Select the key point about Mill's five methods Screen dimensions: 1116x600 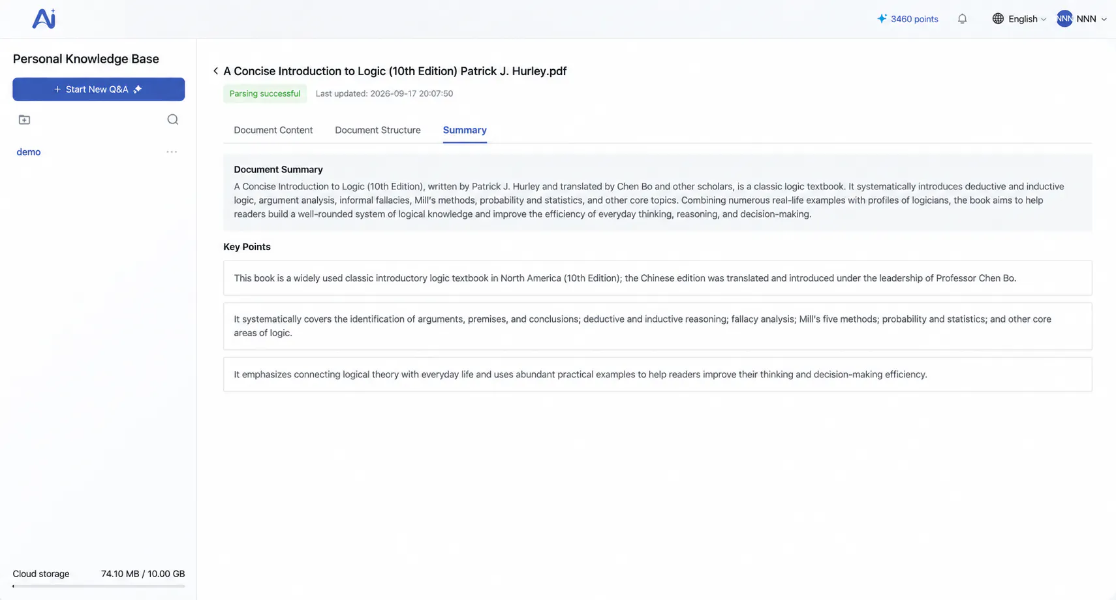(657, 326)
